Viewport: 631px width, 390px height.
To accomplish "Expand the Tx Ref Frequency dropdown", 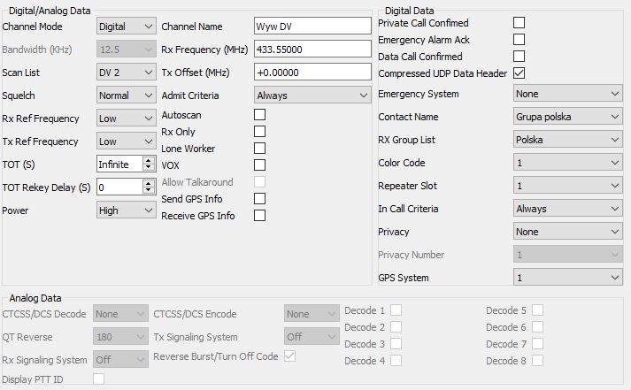I will point(126,141).
